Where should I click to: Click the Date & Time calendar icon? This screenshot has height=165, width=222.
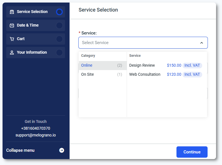click(12, 25)
